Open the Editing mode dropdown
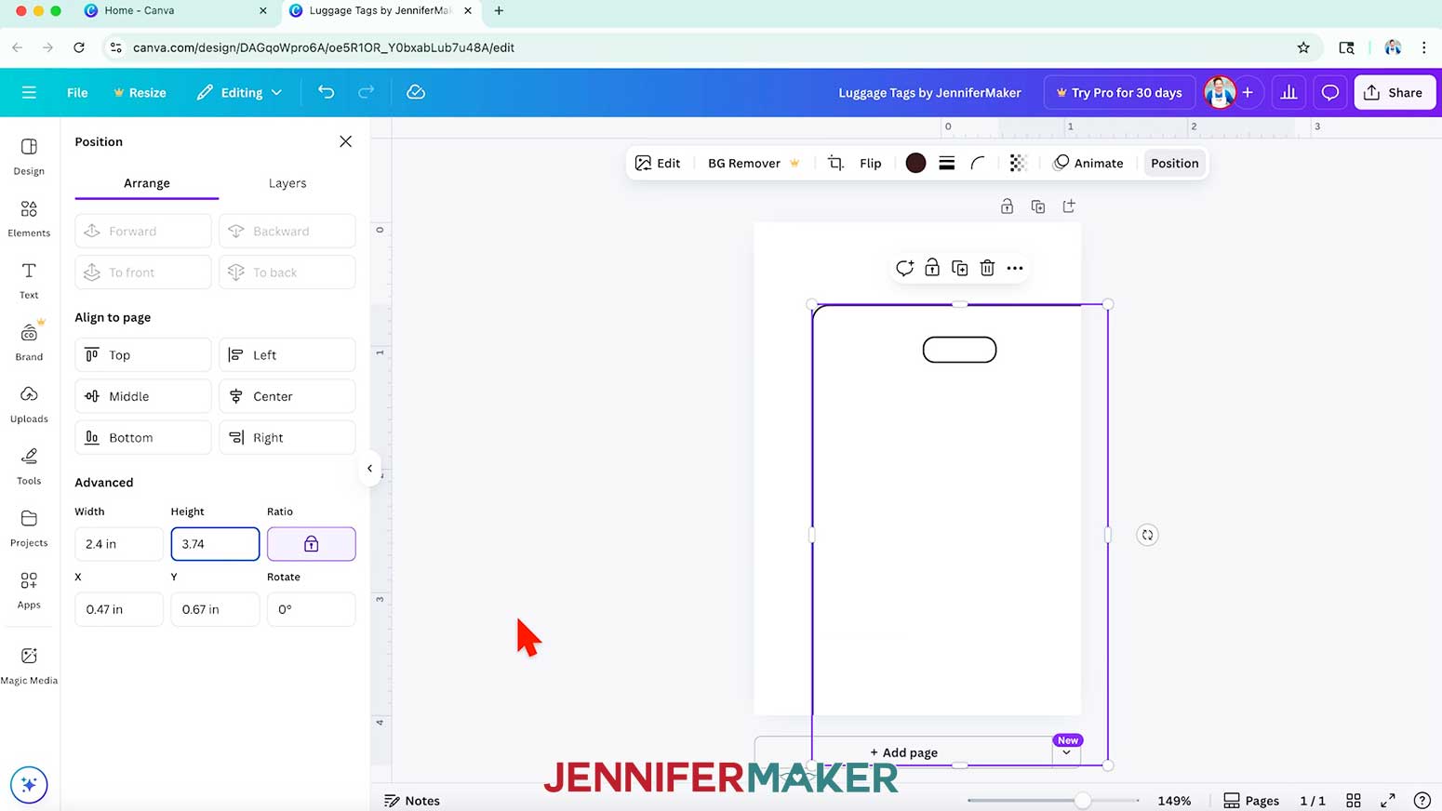Image resolution: width=1442 pixels, height=811 pixels. click(239, 92)
